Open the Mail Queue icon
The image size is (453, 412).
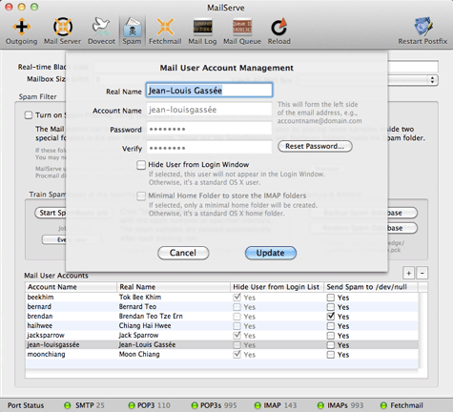pyautogui.click(x=242, y=27)
